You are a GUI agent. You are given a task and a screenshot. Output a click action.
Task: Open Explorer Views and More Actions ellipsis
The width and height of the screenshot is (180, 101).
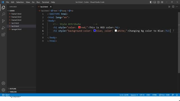[x=33, y=7]
